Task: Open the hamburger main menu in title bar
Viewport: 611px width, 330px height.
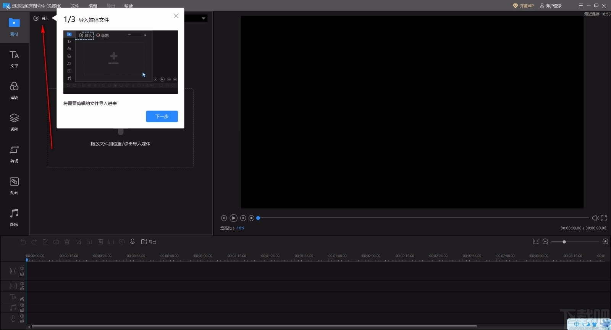Action: point(581,6)
